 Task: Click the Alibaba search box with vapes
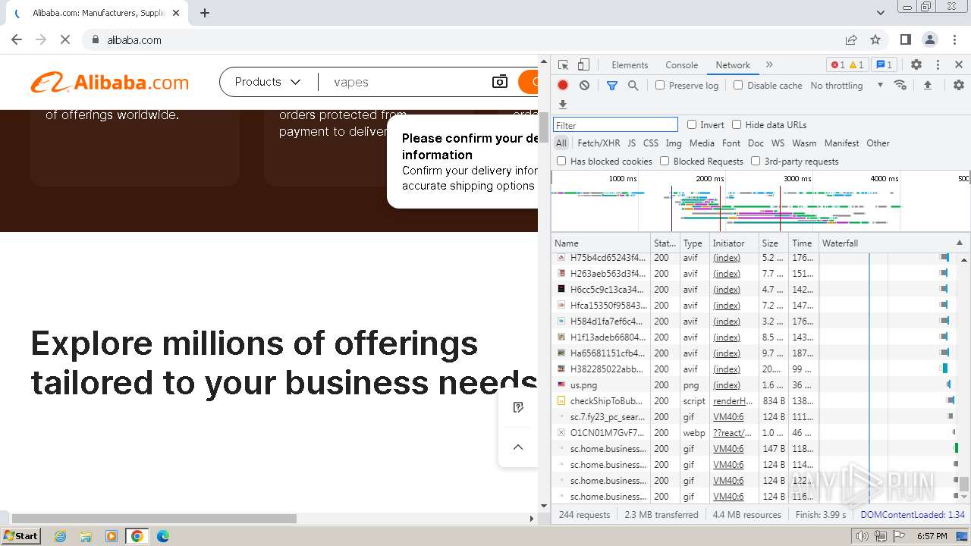(x=406, y=82)
